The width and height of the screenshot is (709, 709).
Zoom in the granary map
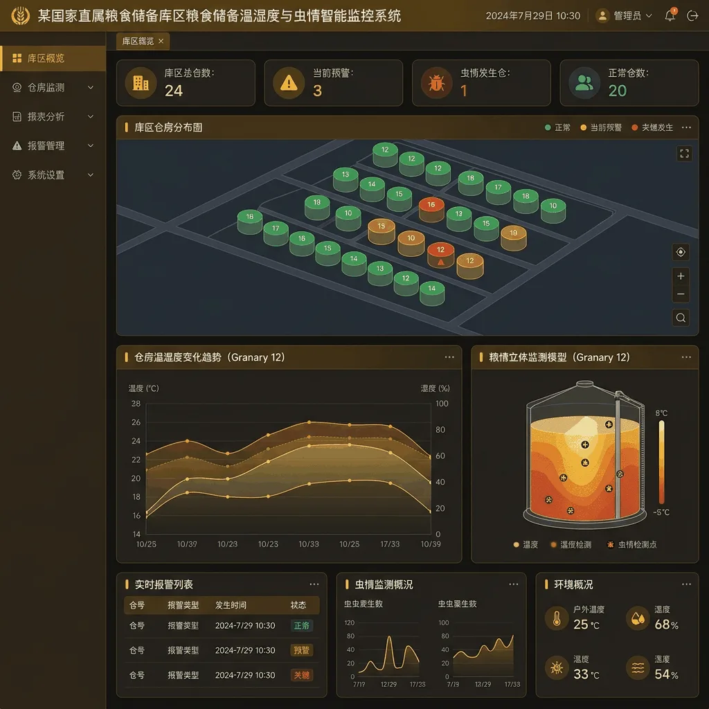tap(681, 276)
